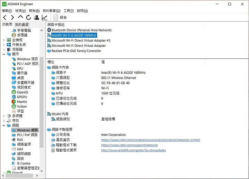
Task: Click the Back navigation arrow
Action: coord(5,18)
